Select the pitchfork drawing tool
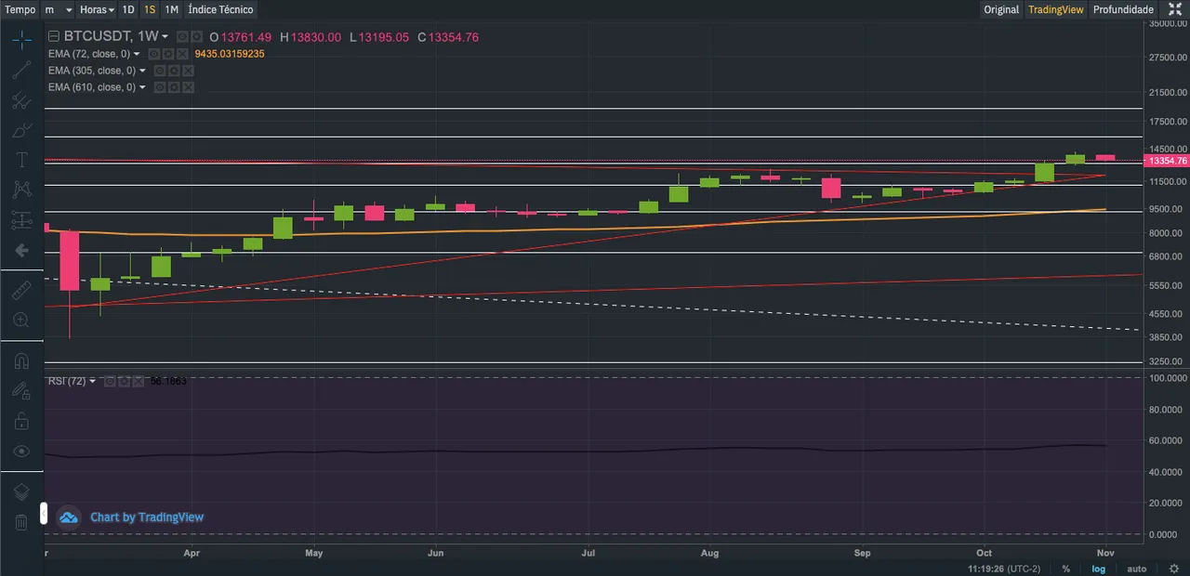The height and width of the screenshot is (576, 1190). click(x=21, y=99)
